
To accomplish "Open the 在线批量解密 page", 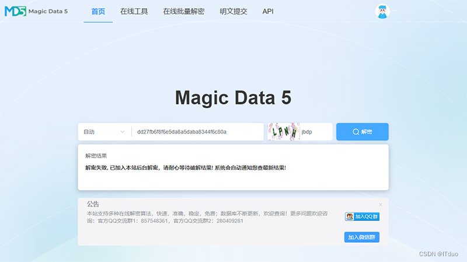I will [183, 11].
